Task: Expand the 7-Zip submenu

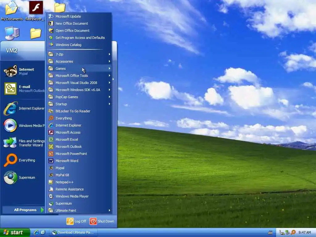Action: pos(79,54)
